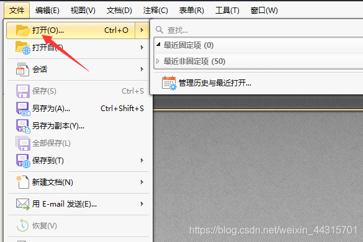Expand the 打开(O) submenu arrow
Viewport: 363px width, 242px height.
tap(142, 30)
